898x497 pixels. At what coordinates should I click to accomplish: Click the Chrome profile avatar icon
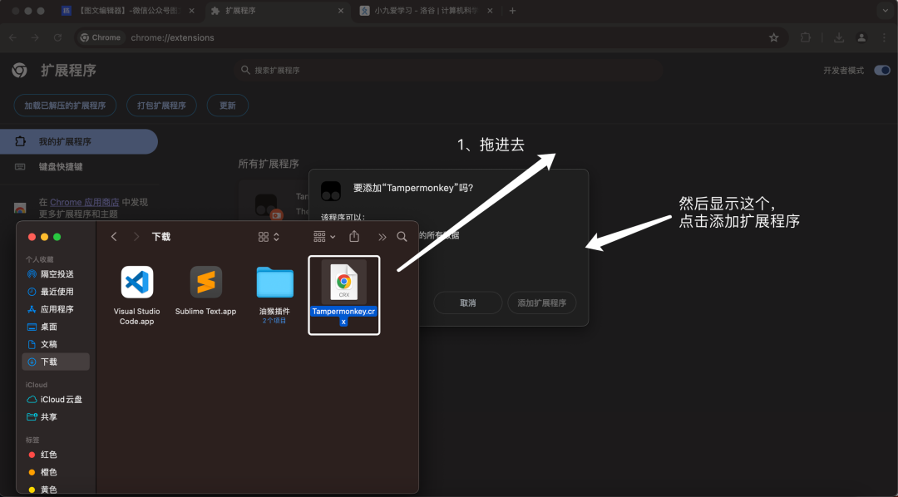click(861, 37)
